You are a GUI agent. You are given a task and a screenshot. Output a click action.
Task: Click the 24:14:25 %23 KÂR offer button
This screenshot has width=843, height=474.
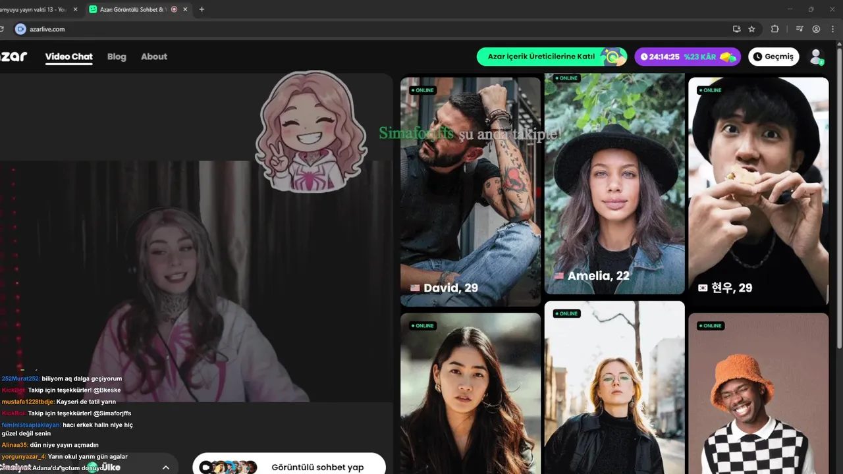pyautogui.click(x=688, y=57)
